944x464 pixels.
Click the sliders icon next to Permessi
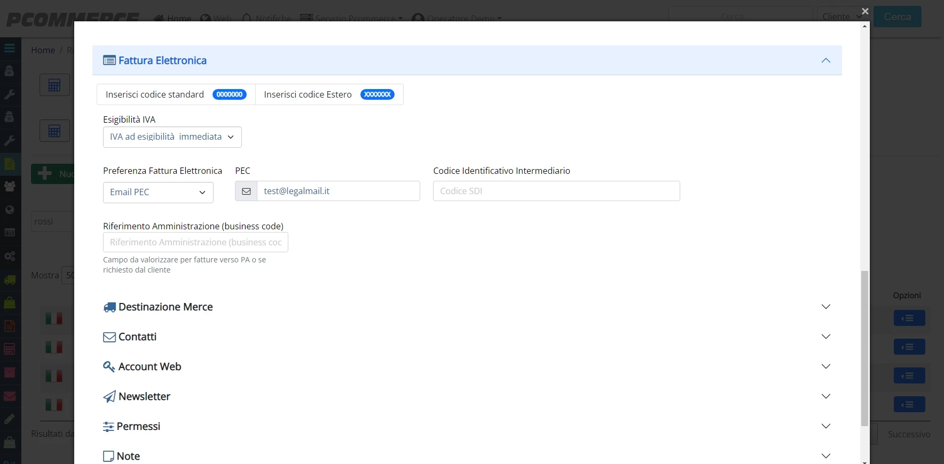click(108, 427)
